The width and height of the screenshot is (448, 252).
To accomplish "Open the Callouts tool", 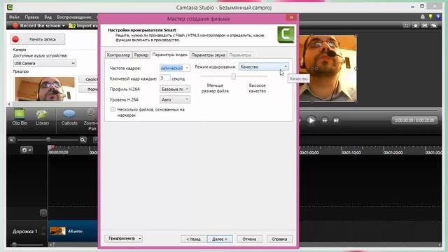I will [x=69, y=117].
